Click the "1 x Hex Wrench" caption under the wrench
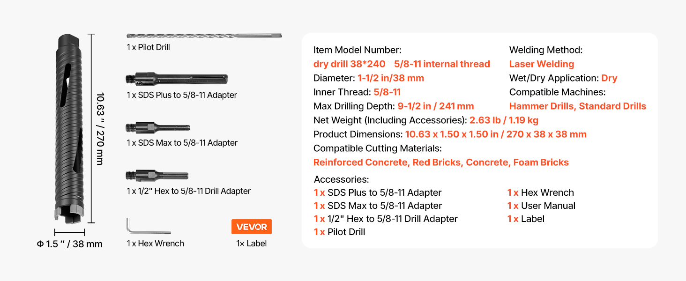686x281 pixels. coord(155,244)
